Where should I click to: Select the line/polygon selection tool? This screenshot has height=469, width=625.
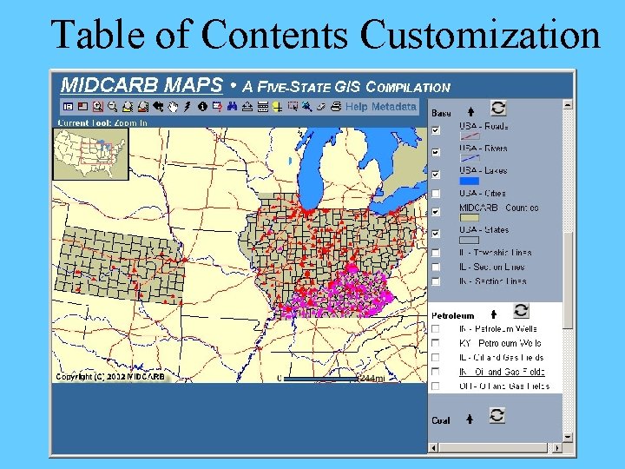tap(307, 107)
